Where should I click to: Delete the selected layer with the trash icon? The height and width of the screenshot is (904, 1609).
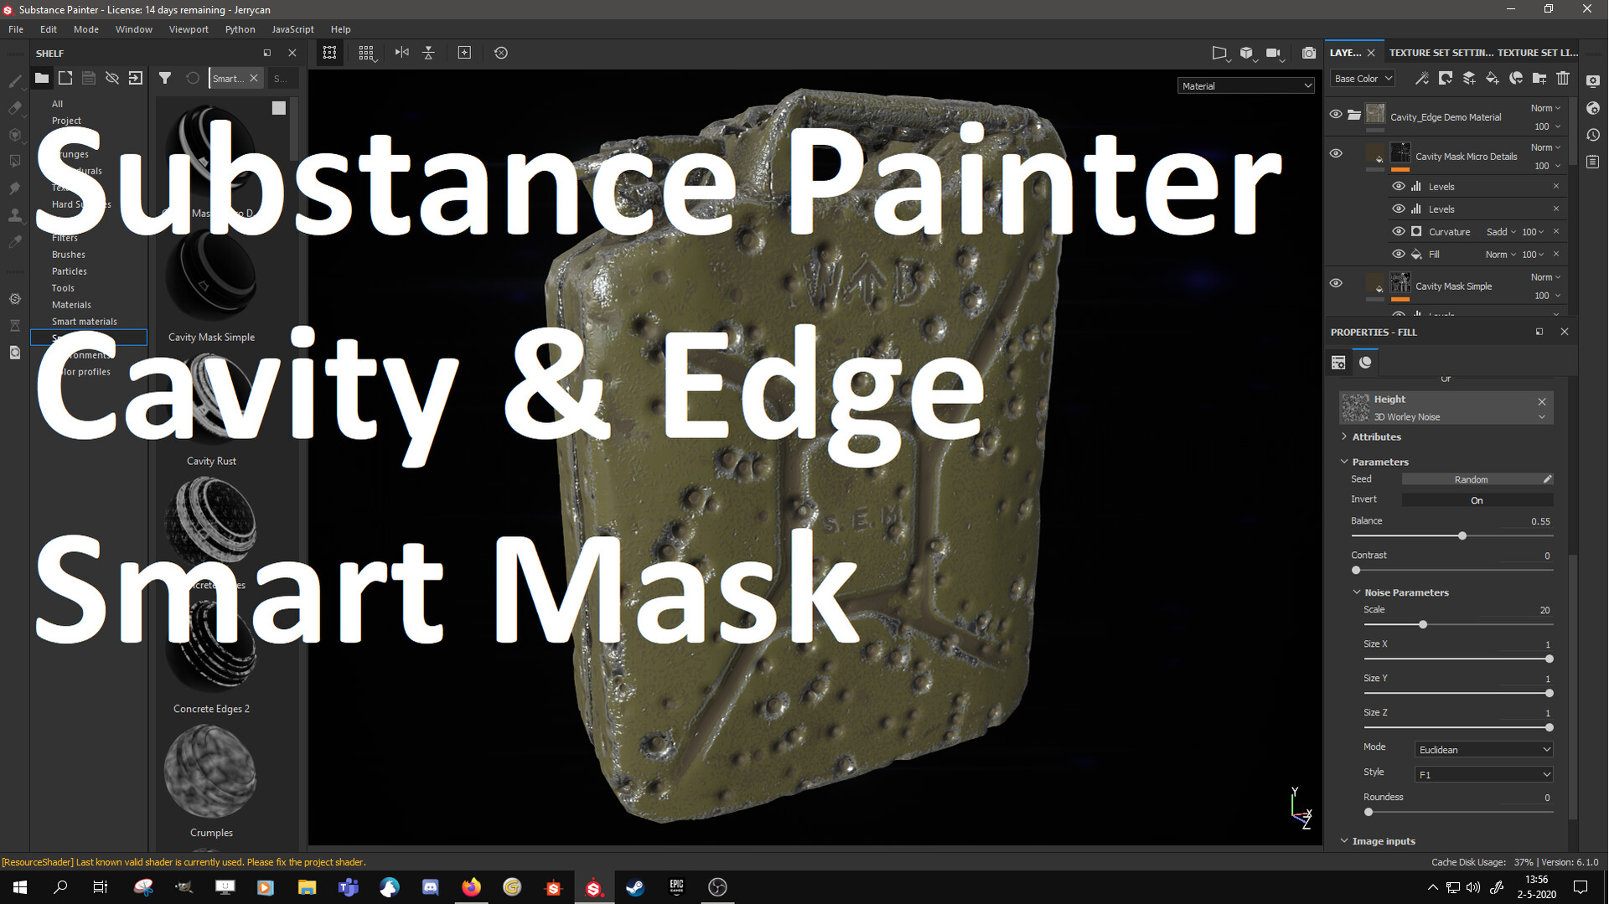pyautogui.click(x=1563, y=78)
